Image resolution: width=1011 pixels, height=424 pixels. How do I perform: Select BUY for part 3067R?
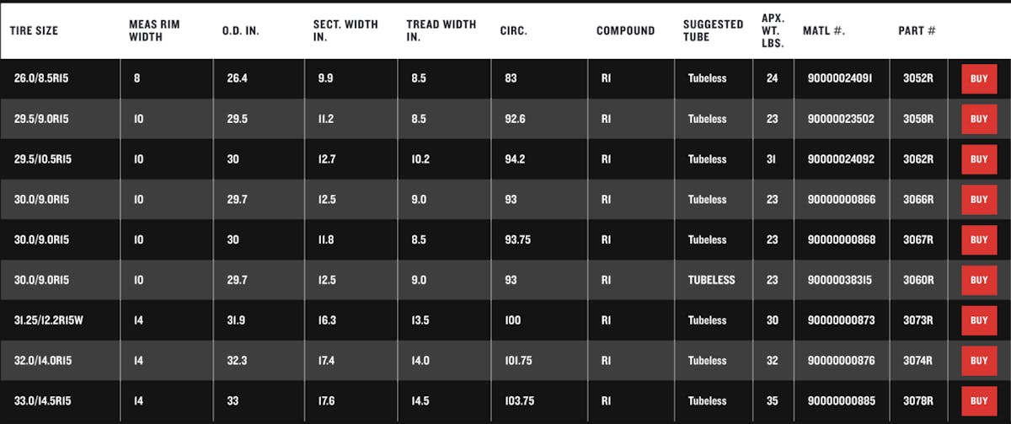pyautogui.click(x=978, y=240)
